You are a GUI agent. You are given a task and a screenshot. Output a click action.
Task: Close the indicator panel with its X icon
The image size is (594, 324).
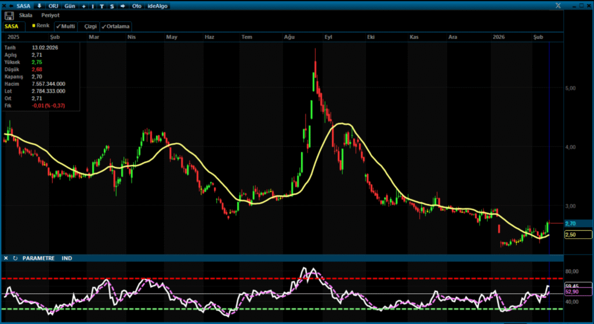coord(6,258)
